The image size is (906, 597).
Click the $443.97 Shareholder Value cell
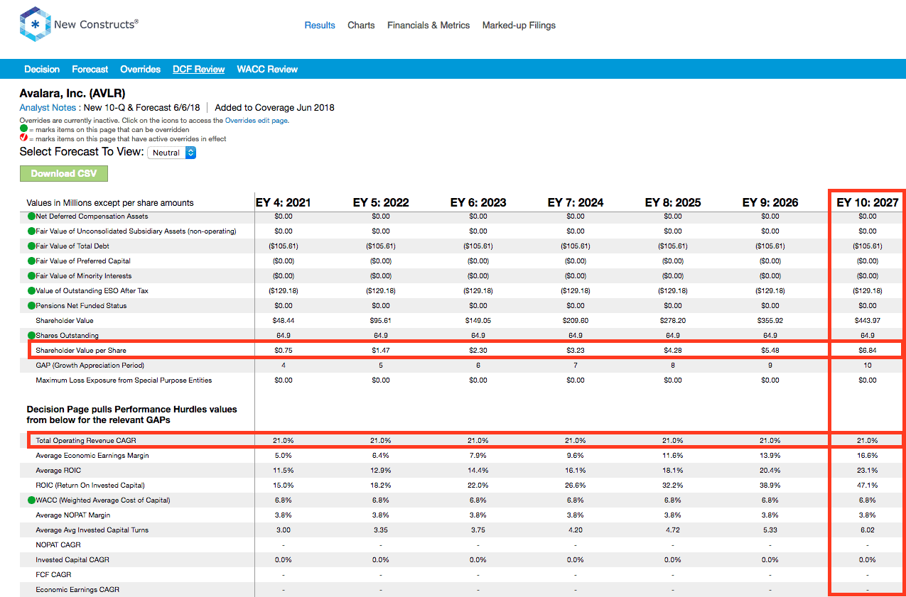pyautogui.click(x=868, y=320)
